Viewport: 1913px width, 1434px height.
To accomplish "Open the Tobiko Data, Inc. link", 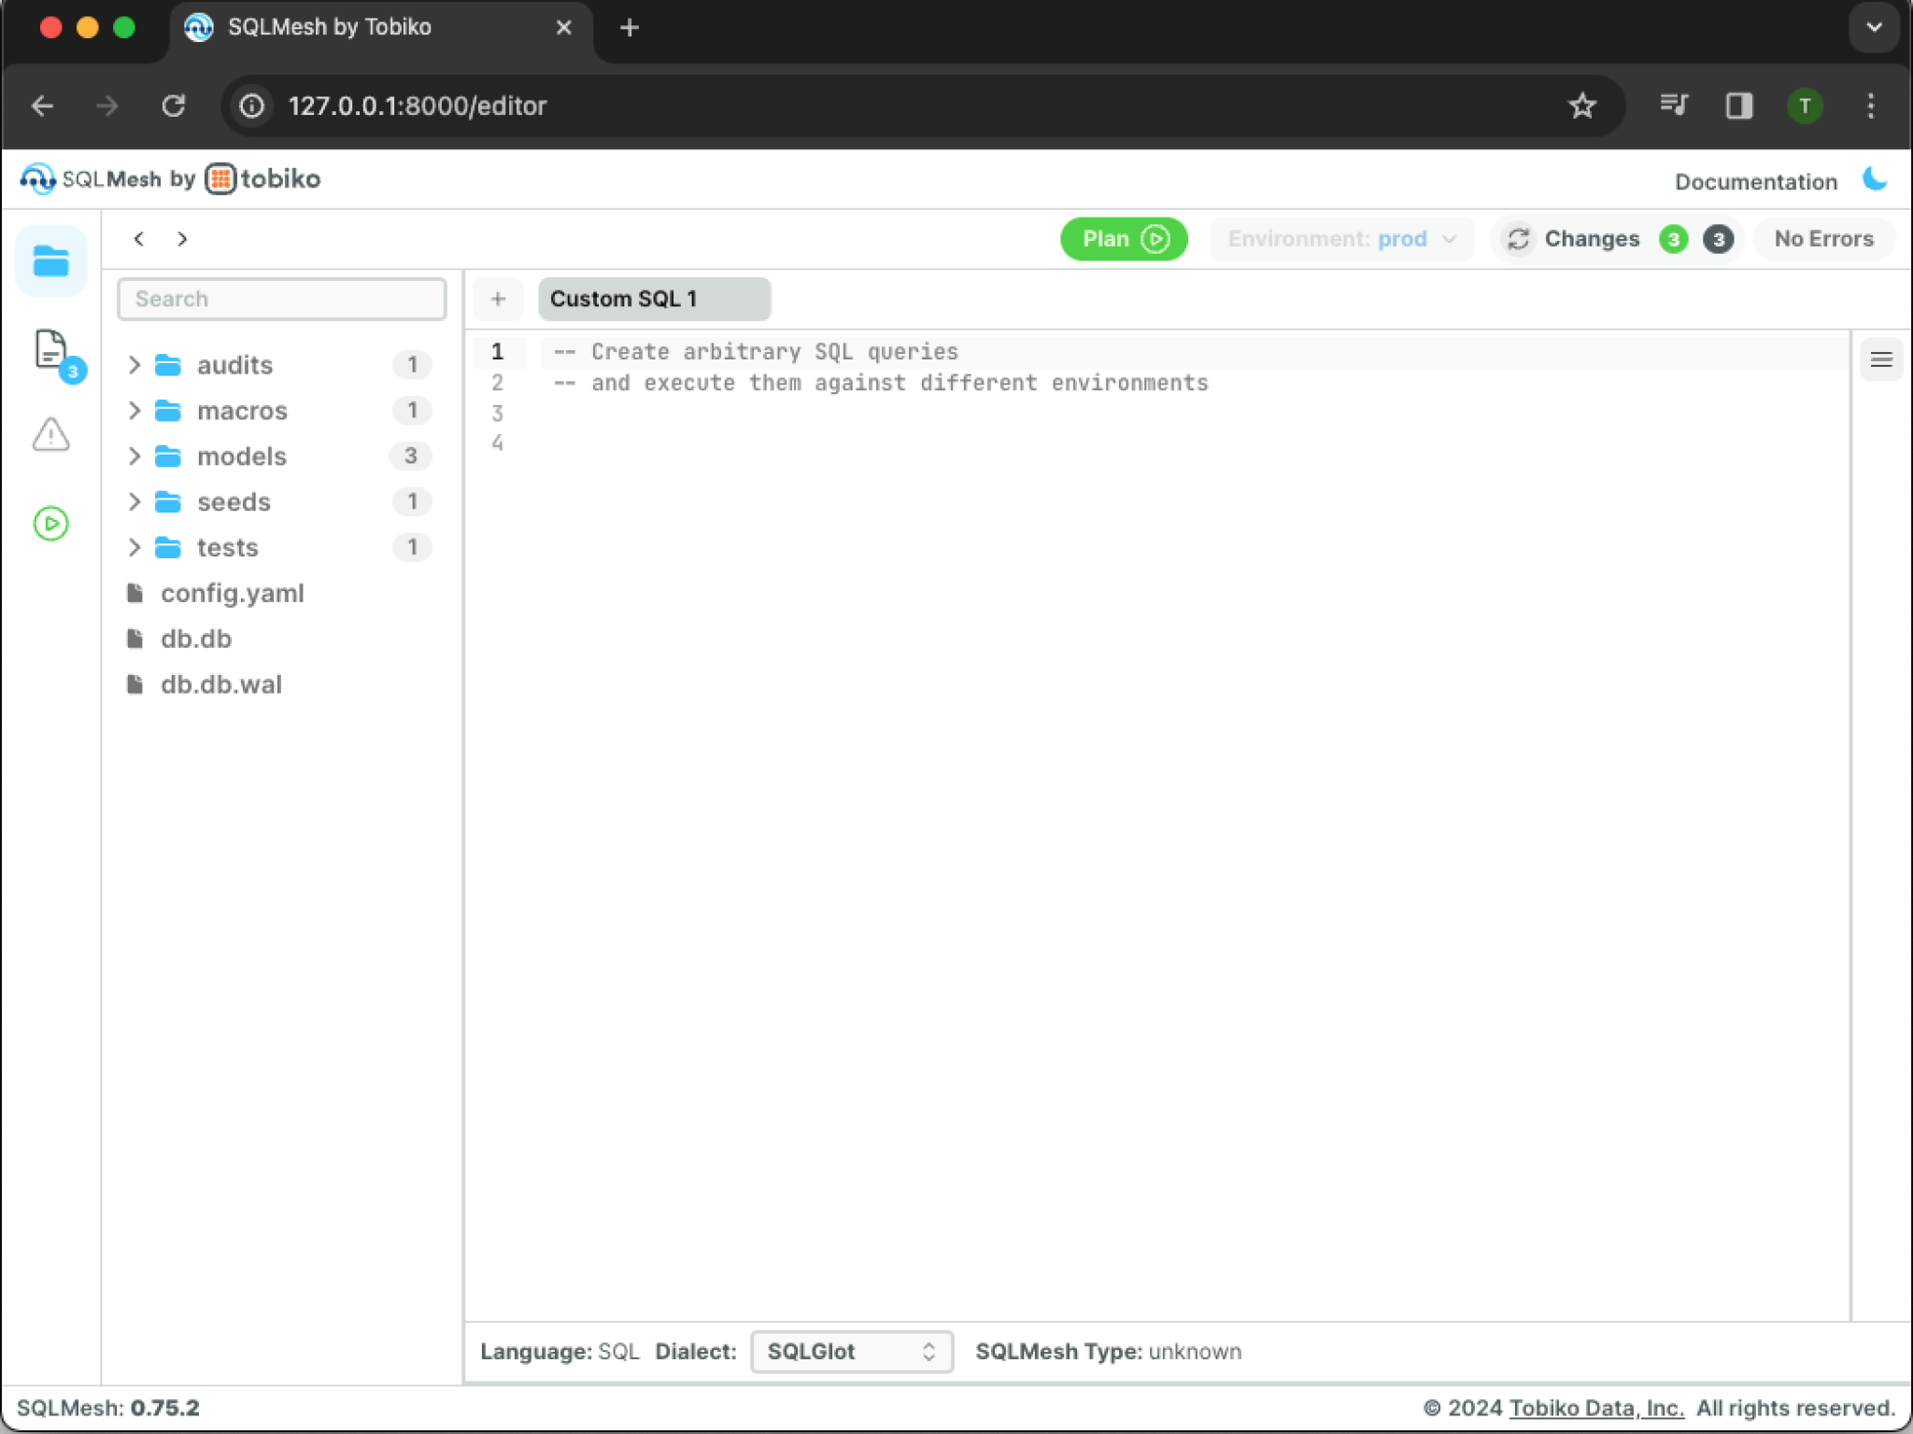I will 1596,1408.
